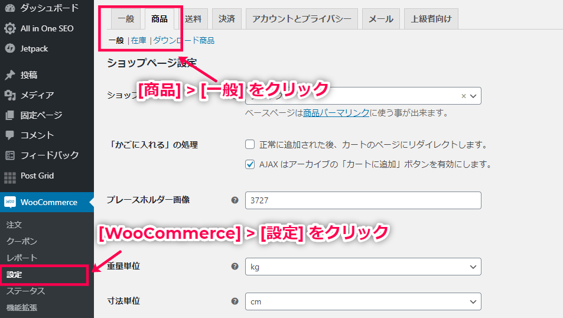Open the 固定ページ menu
The width and height of the screenshot is (563, 318).
(47, 115)
